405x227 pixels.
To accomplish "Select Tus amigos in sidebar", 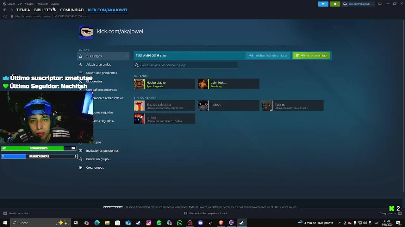I will tap(103, 56).
